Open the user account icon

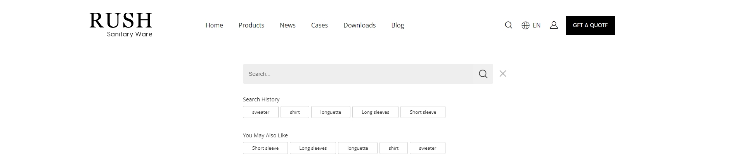tap(554, 25)
